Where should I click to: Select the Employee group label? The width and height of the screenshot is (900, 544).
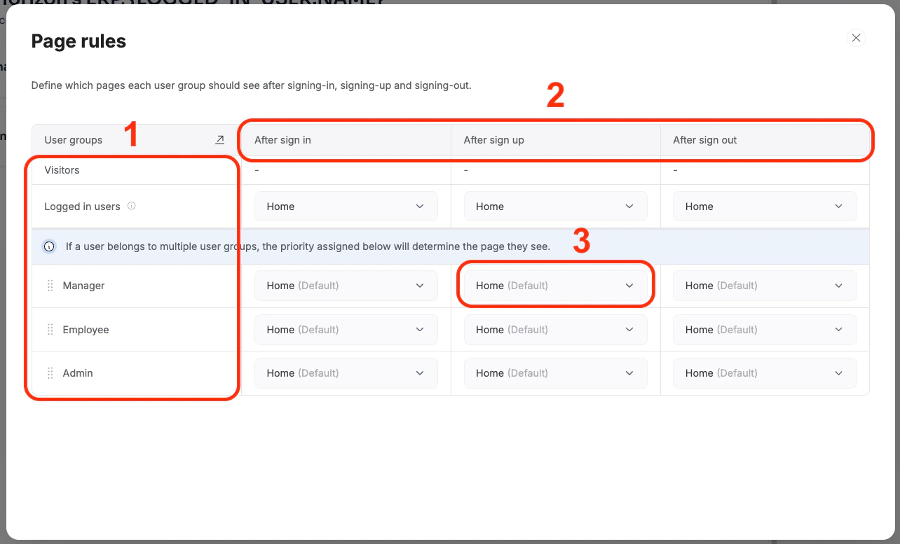click(86, 330)
